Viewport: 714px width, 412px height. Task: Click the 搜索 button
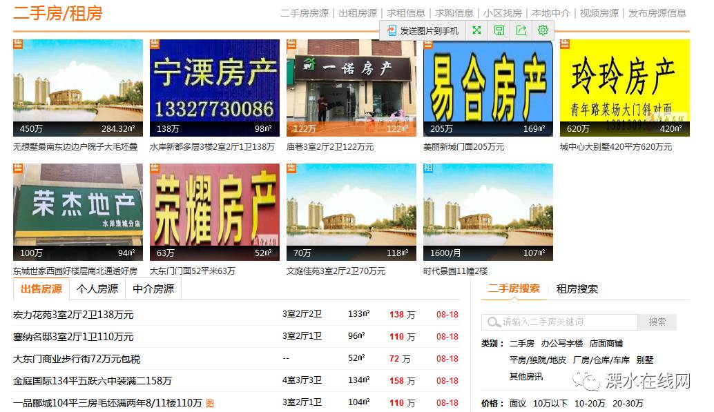(657, 322)
